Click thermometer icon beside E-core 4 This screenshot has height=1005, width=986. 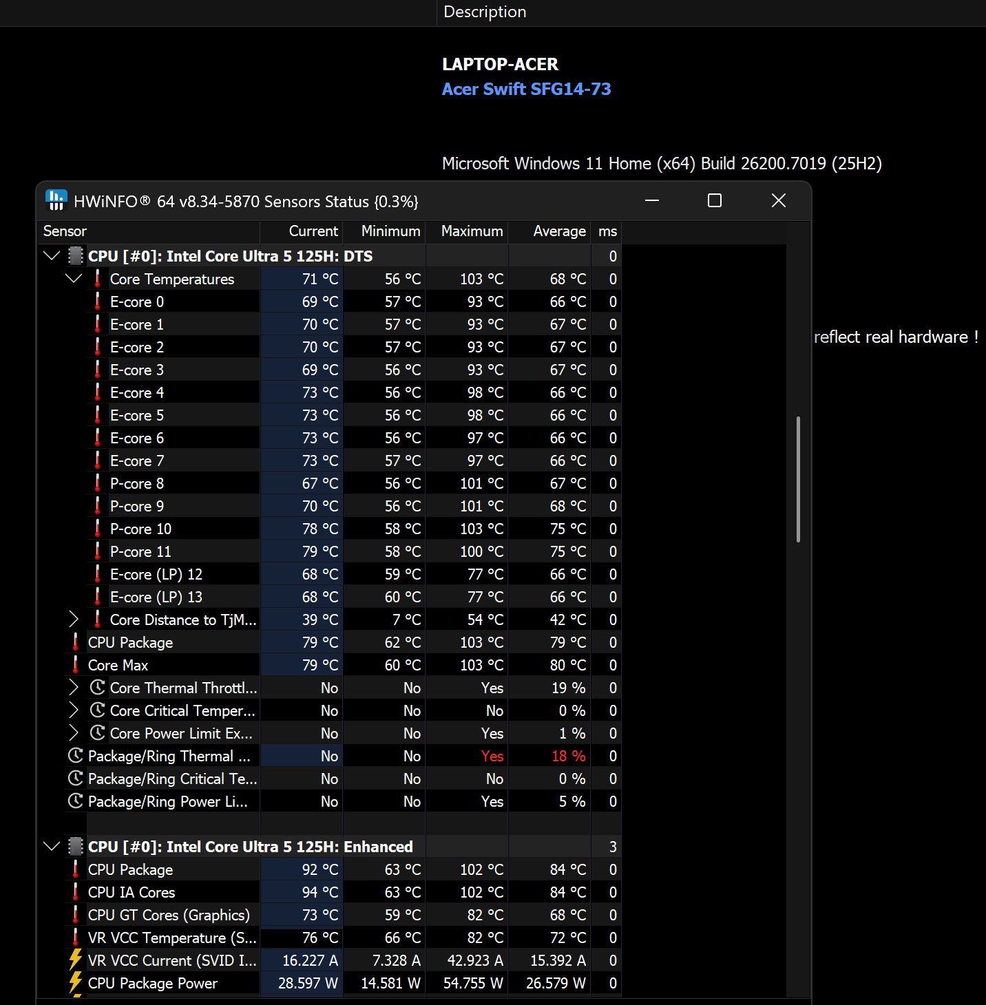tap(97, 392)
